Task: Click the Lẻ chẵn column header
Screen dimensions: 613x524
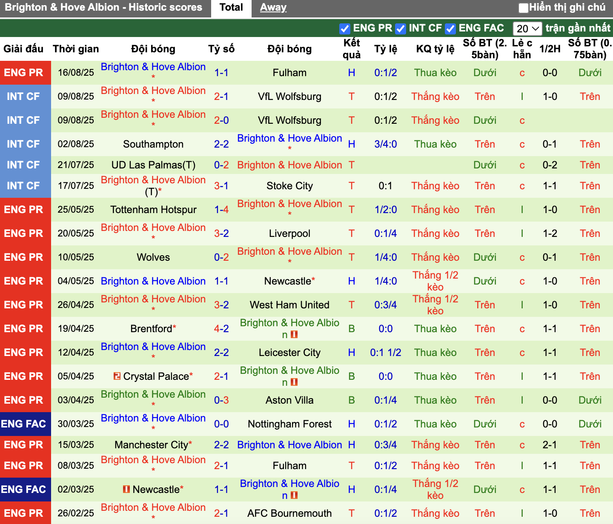Action: point(522,49)
